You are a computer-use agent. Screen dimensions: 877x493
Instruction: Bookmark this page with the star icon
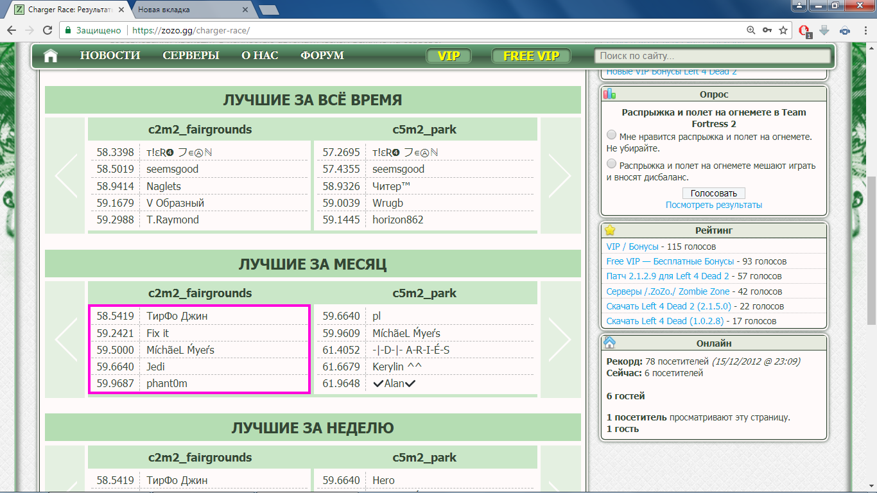pyautogui.click(x=783, y=30)
